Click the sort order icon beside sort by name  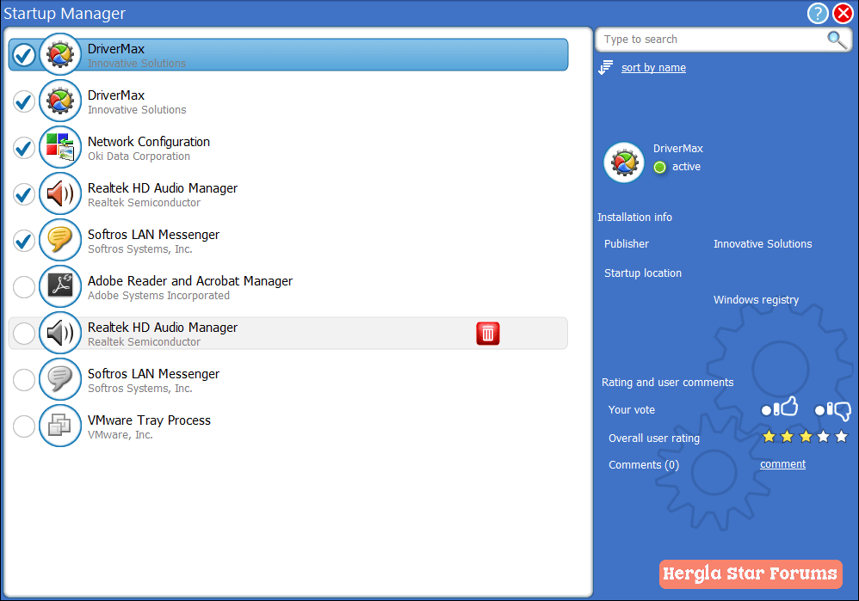[606, 68]
